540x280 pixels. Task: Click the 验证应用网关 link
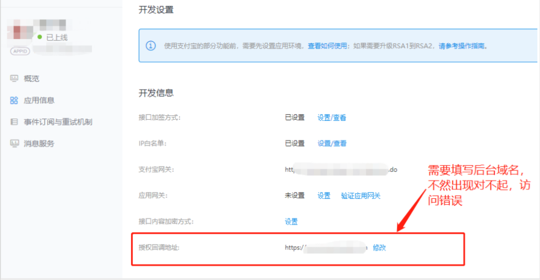[x=361, y=195]
